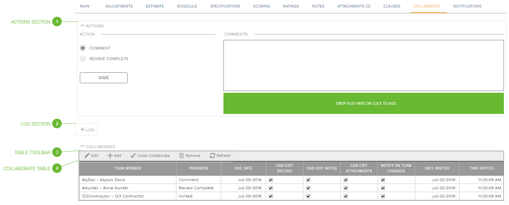
Task: Click inside the Comments text area
Action: [363, 65]
